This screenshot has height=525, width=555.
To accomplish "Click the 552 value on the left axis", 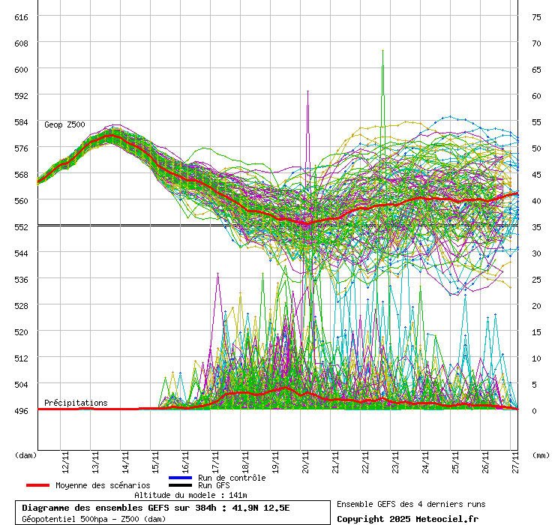I will (21, 226).
